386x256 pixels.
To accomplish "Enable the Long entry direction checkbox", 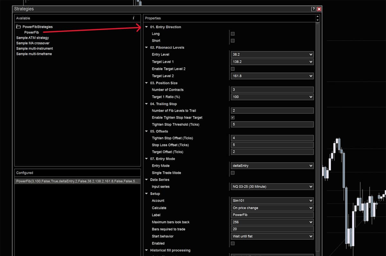I will pos(233,34).
